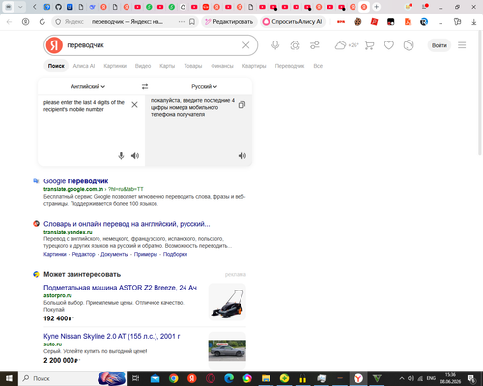Open favorites heart icon
Viewport: 483px width, 386px height.
point(389,45)
